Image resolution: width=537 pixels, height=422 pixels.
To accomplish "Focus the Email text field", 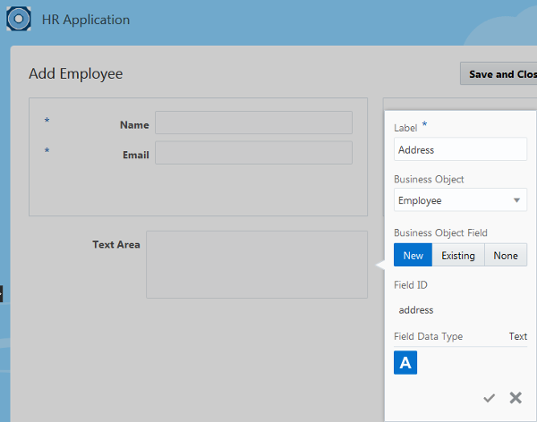I will [x=253, y=153].
